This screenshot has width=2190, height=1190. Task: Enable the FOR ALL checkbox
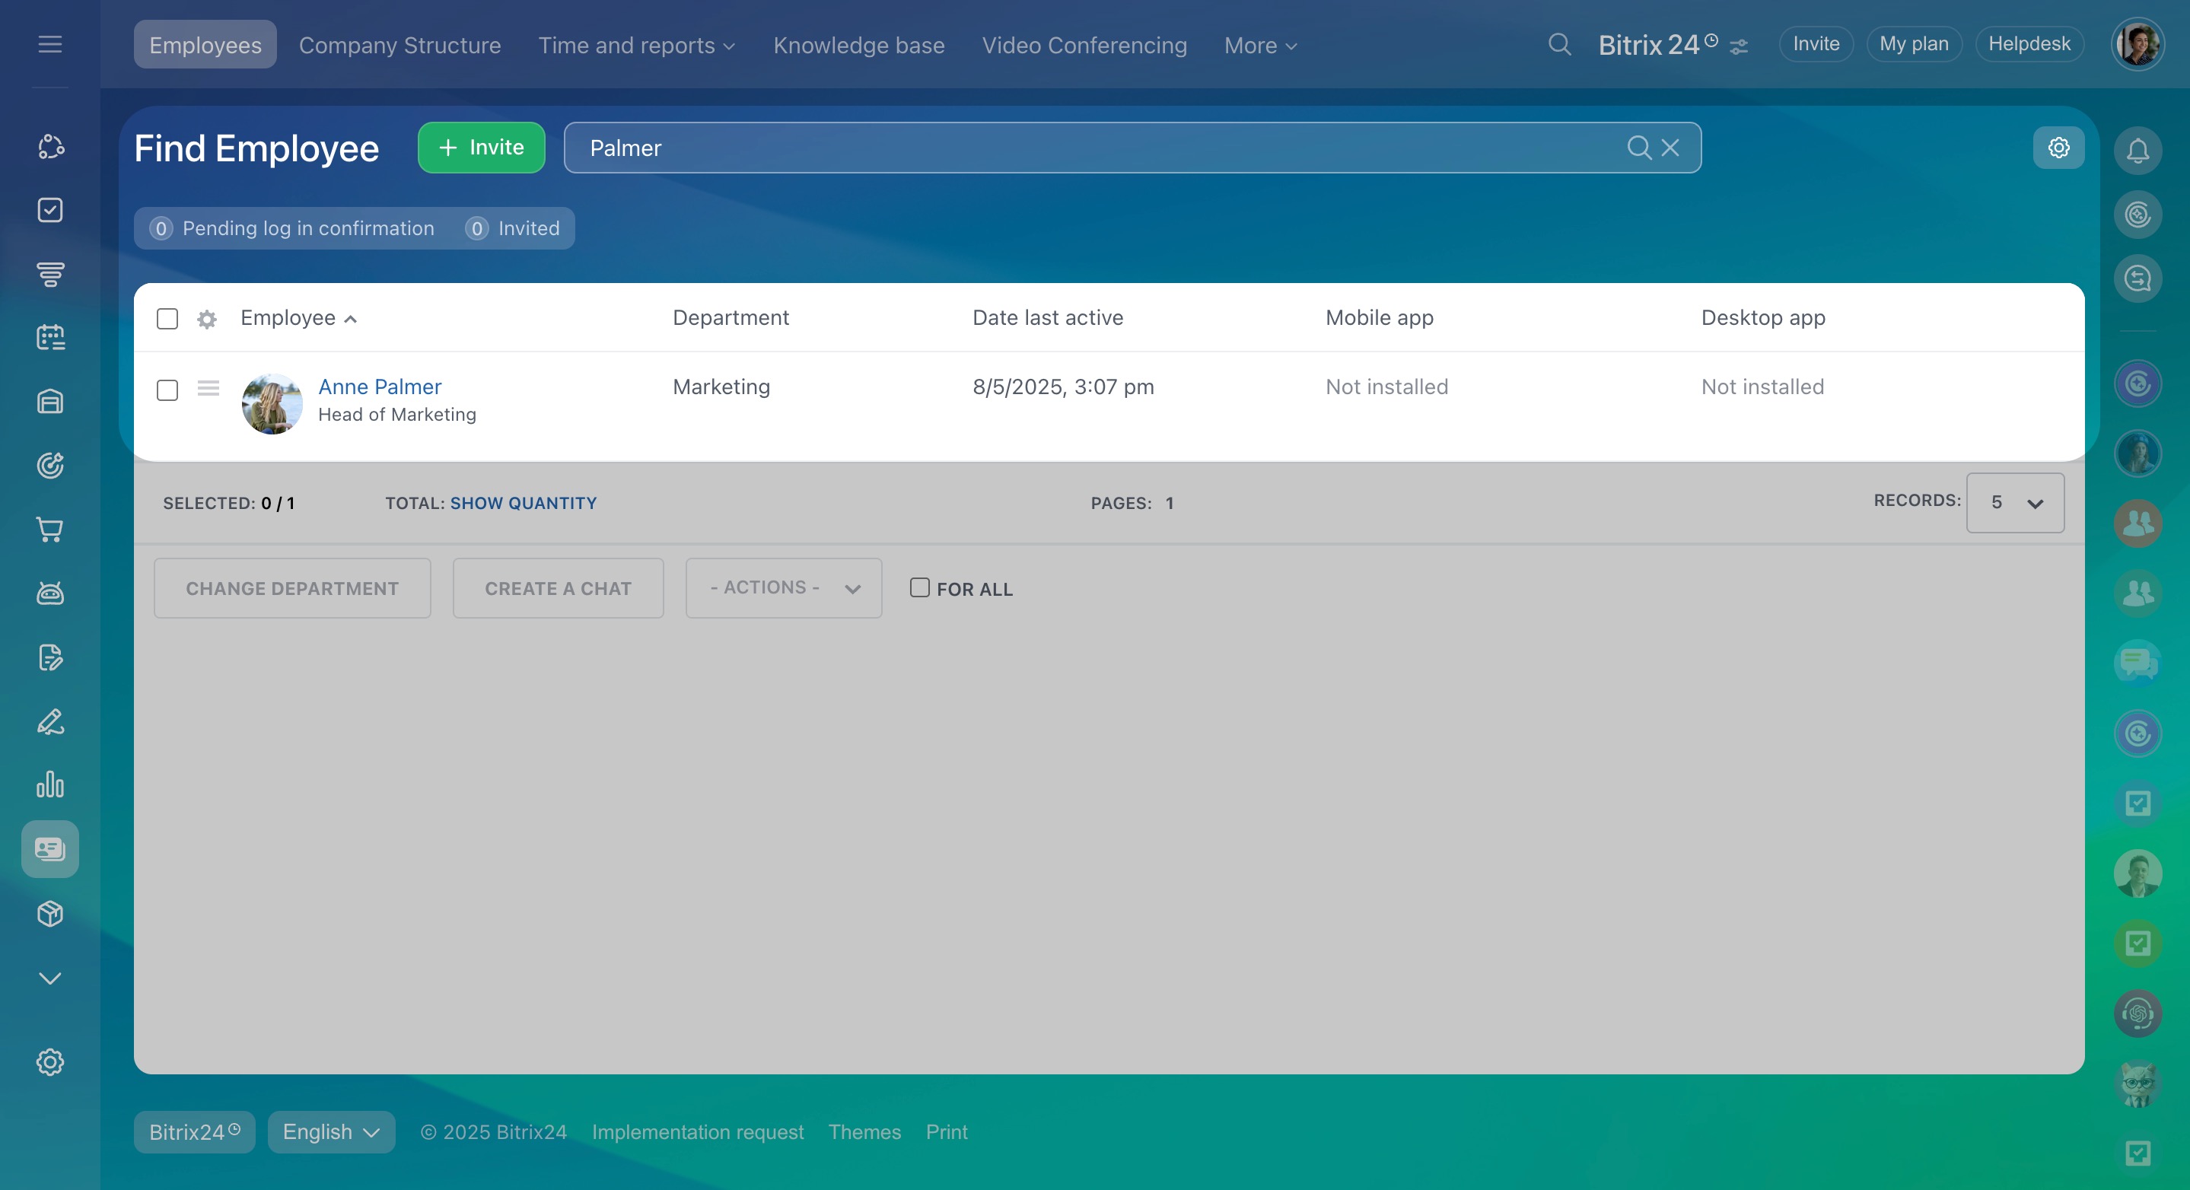[919, 587]
